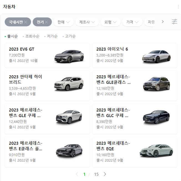Image resolution: width=181 pixels, height=181 pixels.
Task: Open the 메르세데스-벤츠 E클래스 title link
Action: pos(26,146)
